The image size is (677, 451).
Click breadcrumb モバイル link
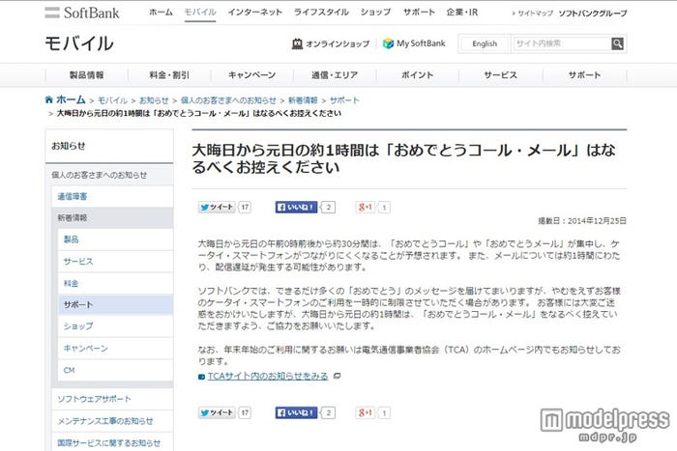pyautogui.click(x=112, y=100)
